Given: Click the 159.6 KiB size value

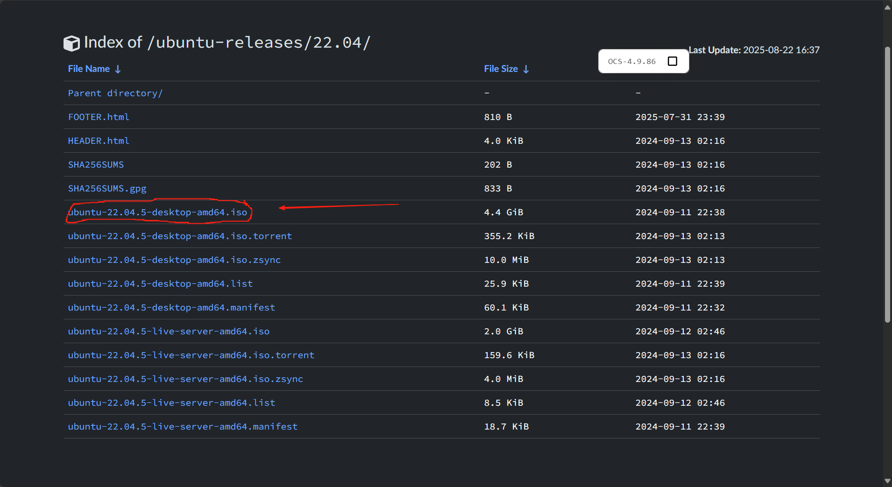Looking at the screenshot, I should point(509,355).
